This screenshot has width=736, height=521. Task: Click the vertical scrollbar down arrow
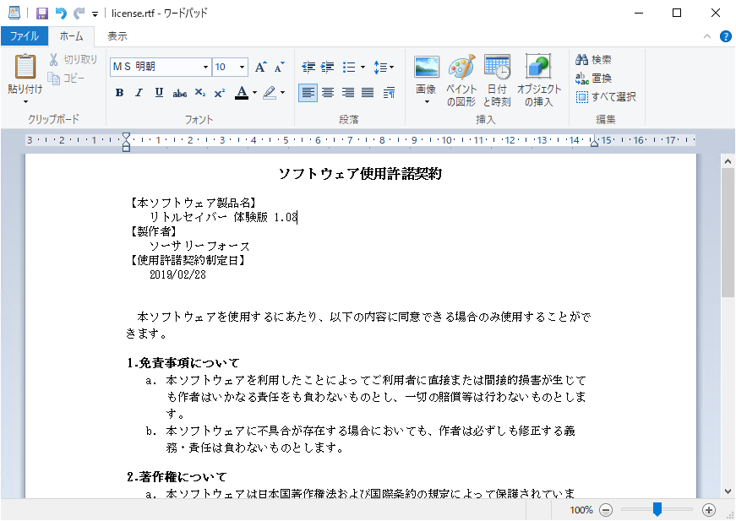728,491
